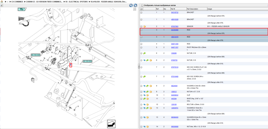Screen dimensions: 268x129
Task: Click the blue arrow icon for part 86588450
Action: pos(144,117)
